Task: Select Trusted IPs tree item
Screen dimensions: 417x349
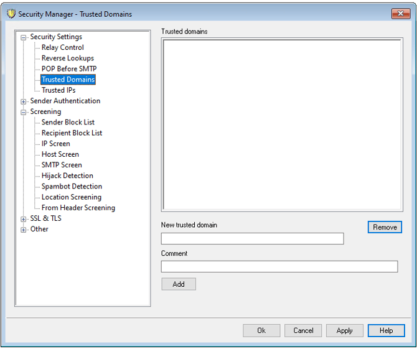Action: 59,90
